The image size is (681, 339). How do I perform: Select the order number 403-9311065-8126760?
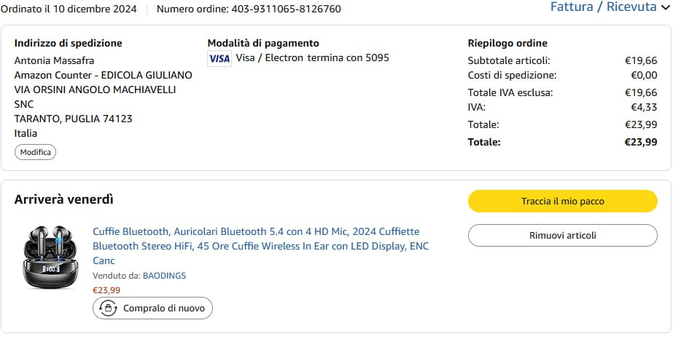pyautogui.click(x=286, y=9)
